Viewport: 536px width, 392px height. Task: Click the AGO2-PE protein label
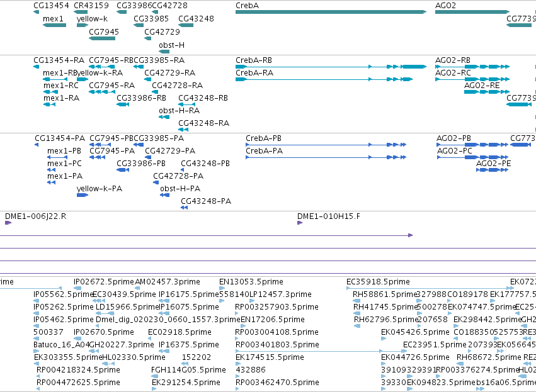(494, 164)
